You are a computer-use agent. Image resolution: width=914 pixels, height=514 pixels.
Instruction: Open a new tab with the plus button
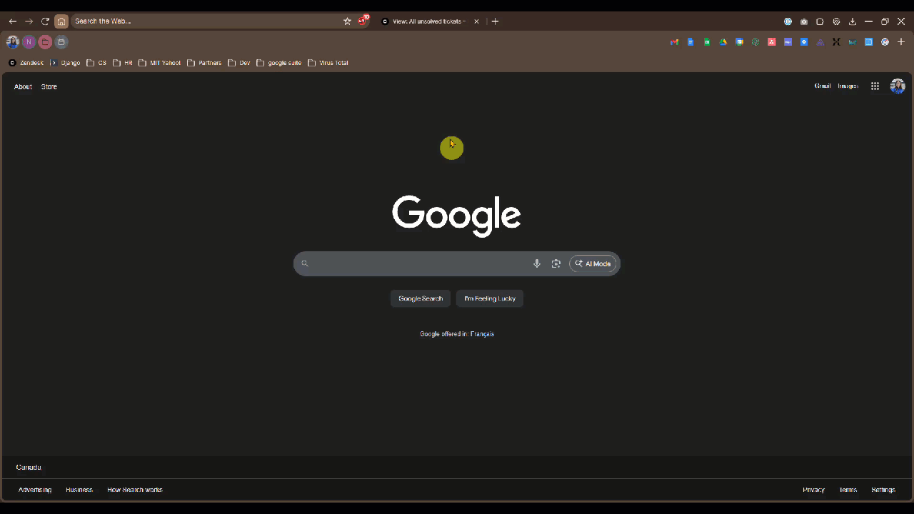495,21
